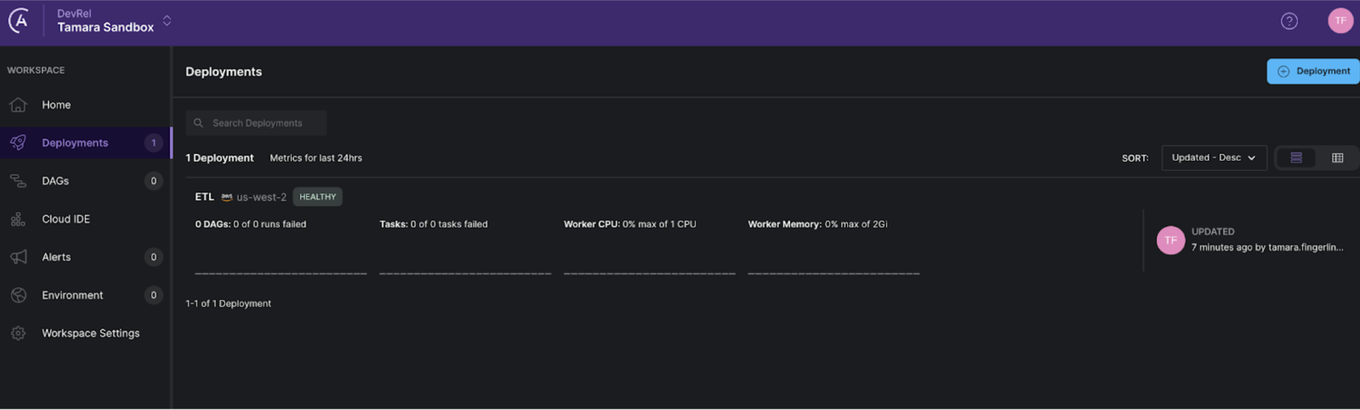Switch to grid table view layout
This screenshot has width=1360, height=410.
(x=1337, y=158)
